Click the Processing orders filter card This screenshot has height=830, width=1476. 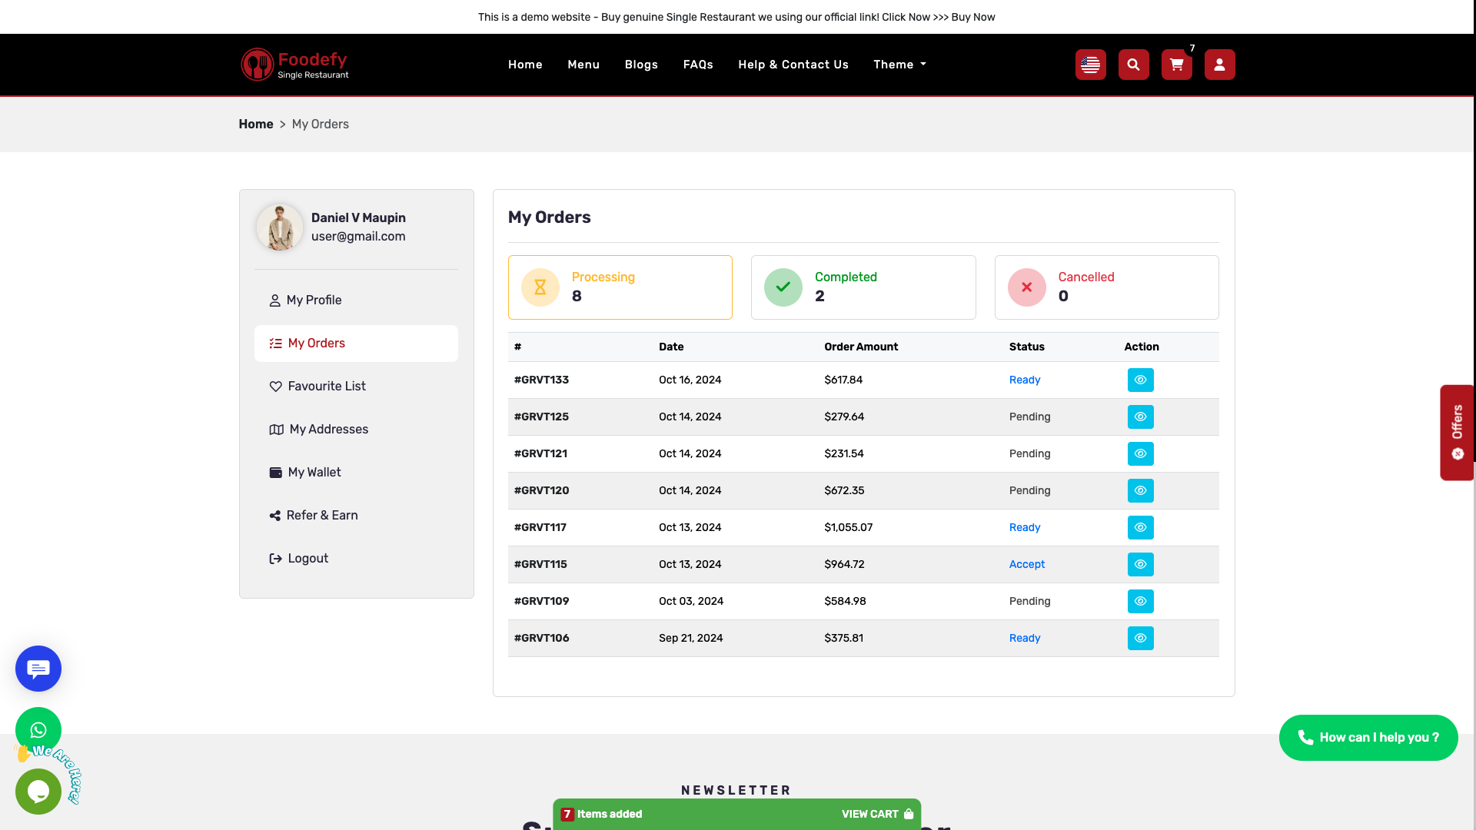(620, 287)
